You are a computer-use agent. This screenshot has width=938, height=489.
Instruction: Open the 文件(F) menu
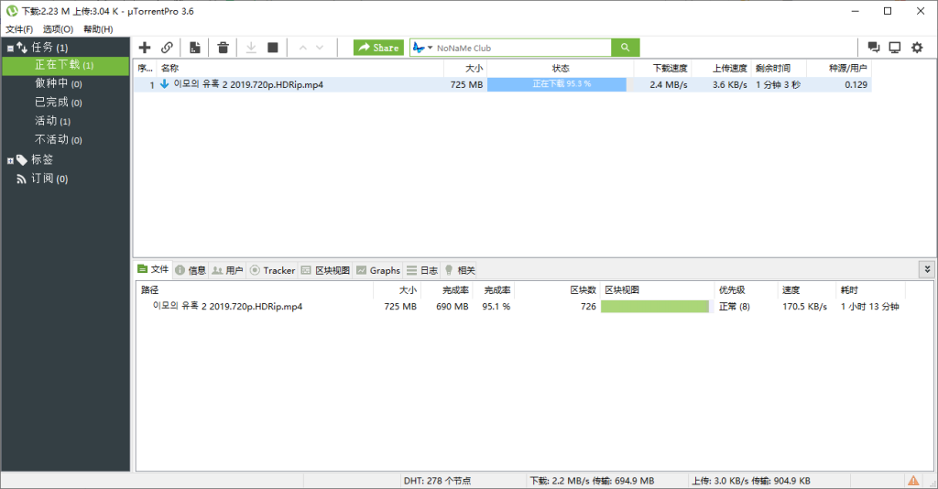[19, 29]
